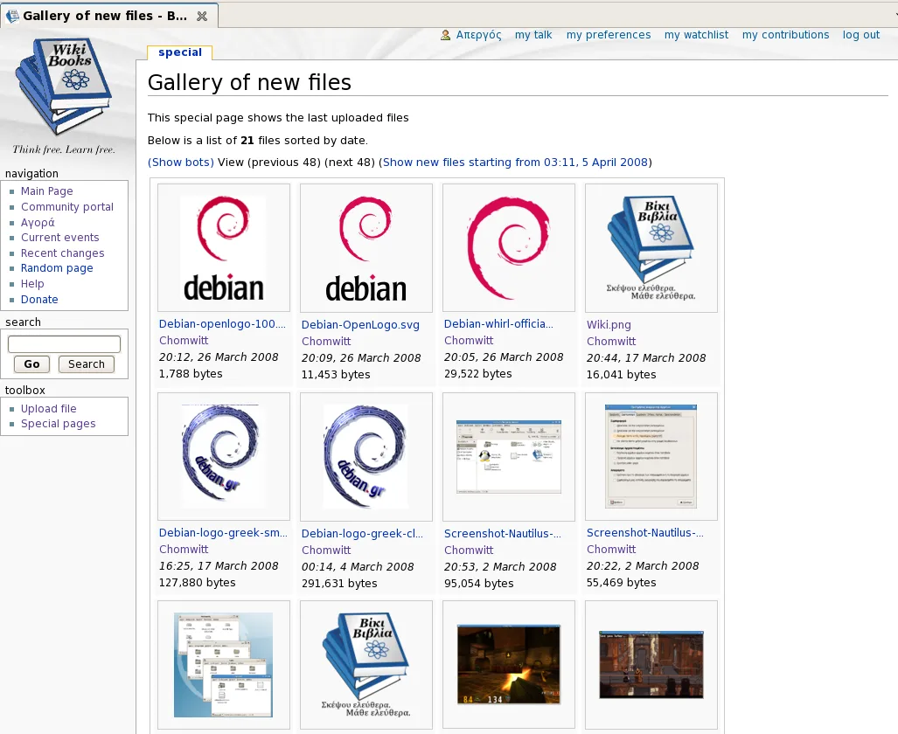Open the overlapping desktop windows thumbnail
Viewport: 898px width, 734px height.
(x=223, y=665)
